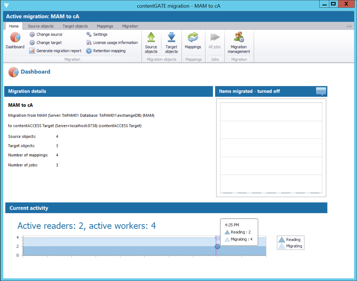Collapse the ribbon with the chevron arrow
Image resolution: width=357 pixels, height=281 pixels.
click(349, 26)
